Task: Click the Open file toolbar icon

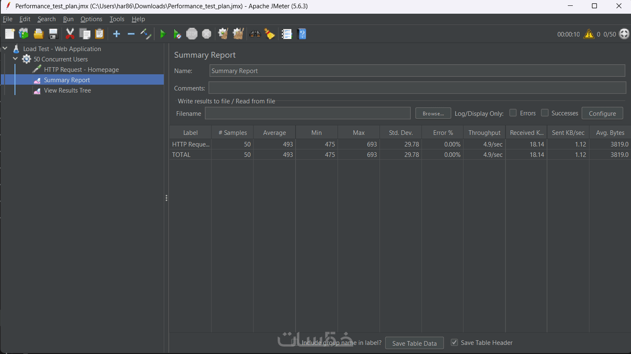Action: click(x=39, y=34)
